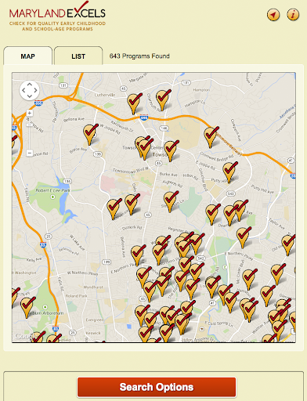Select the marker near Lutherville

pos(134,104)
